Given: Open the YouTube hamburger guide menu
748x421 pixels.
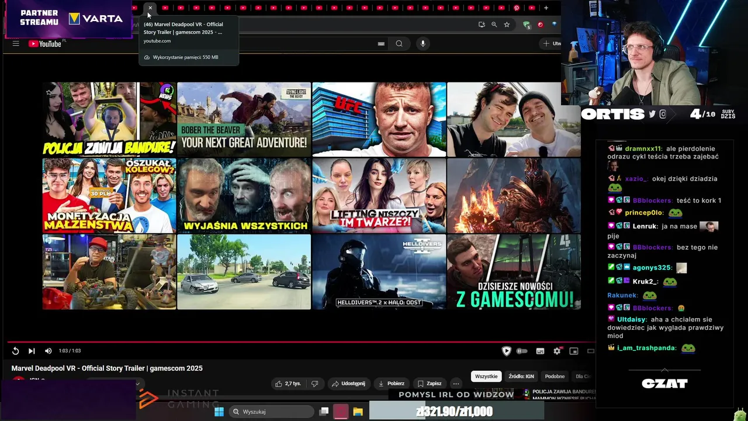Looking at the screenshot, I should point(16,43).
